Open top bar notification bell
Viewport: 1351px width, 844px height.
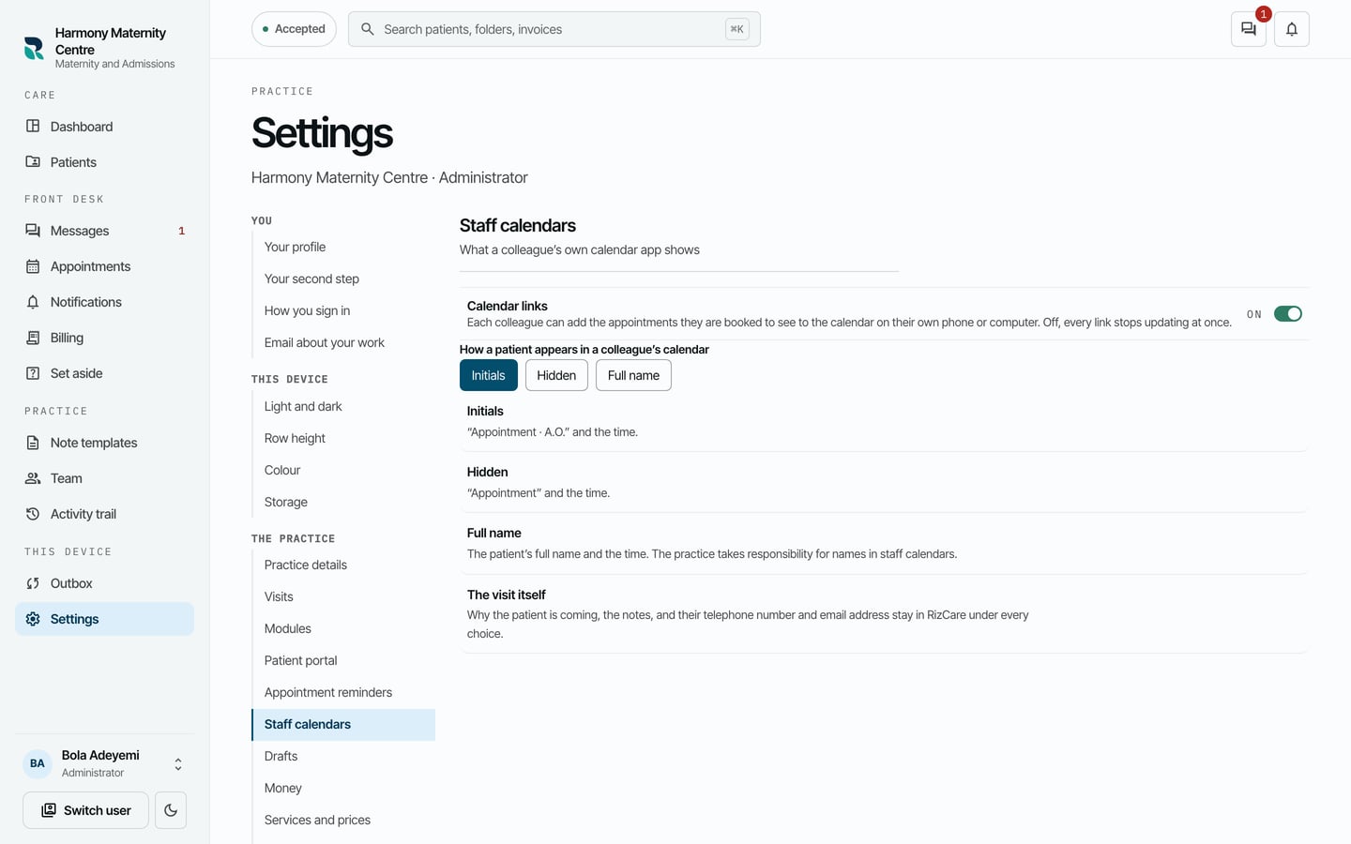pyautogui.click(x=1292, y=29)
